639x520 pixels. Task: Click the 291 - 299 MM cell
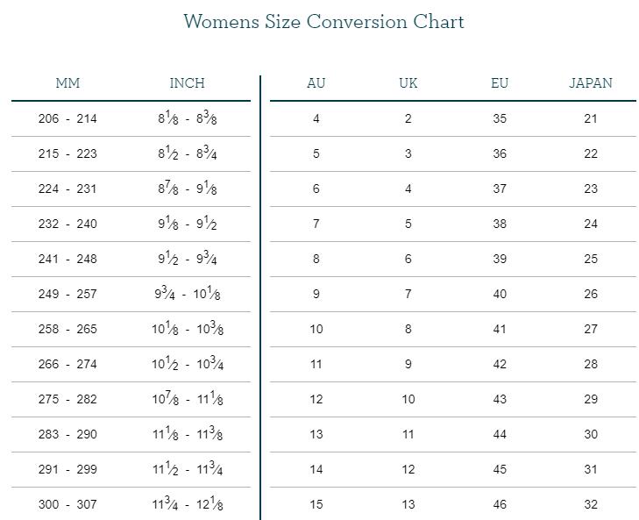click(x=67, y=469)
